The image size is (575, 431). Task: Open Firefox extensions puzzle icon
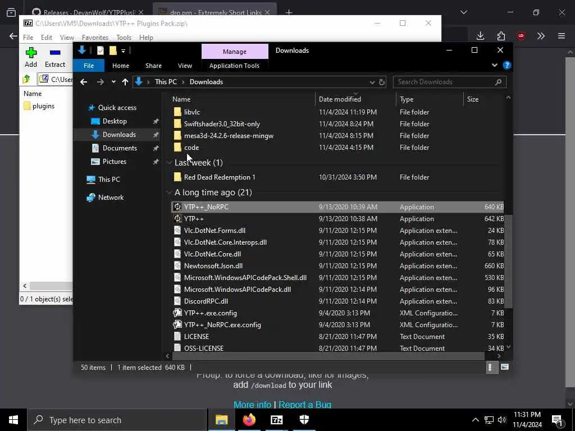(x=501, y=35)
